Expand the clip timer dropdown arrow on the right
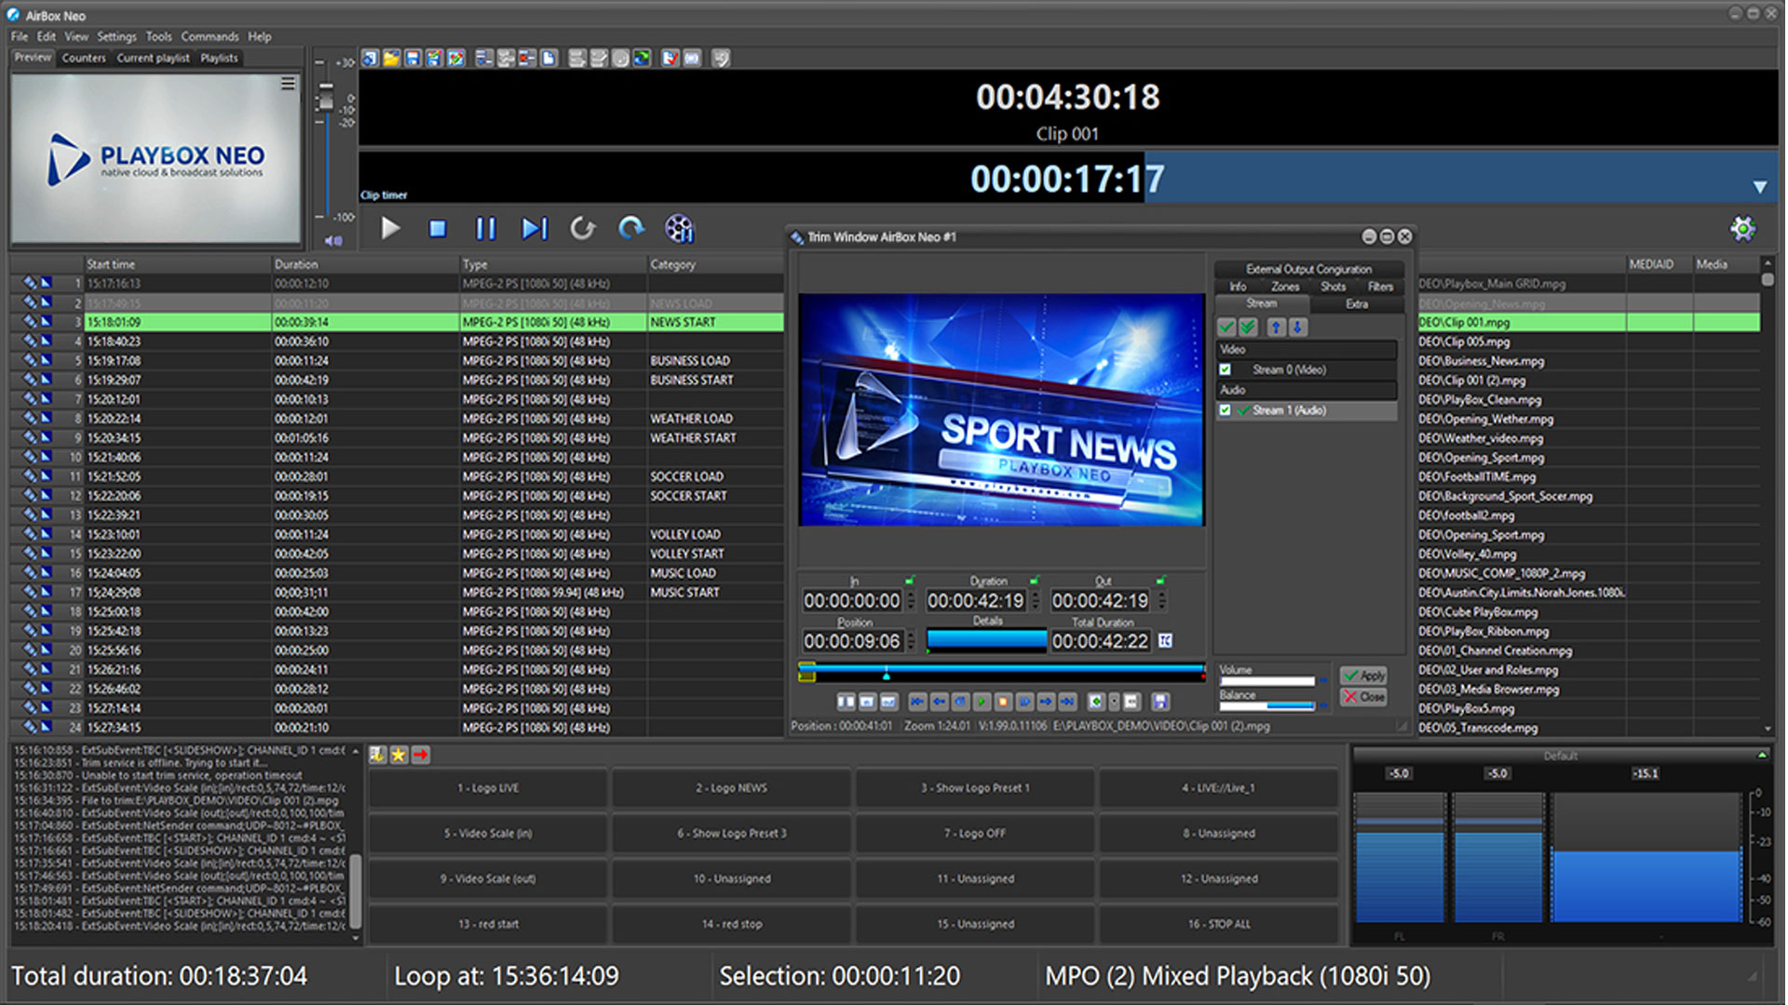 tap(1759, 186)
